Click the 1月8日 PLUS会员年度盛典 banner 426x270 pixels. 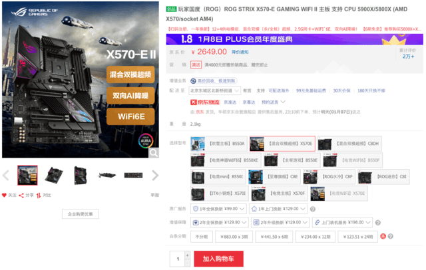coord(294,39)
